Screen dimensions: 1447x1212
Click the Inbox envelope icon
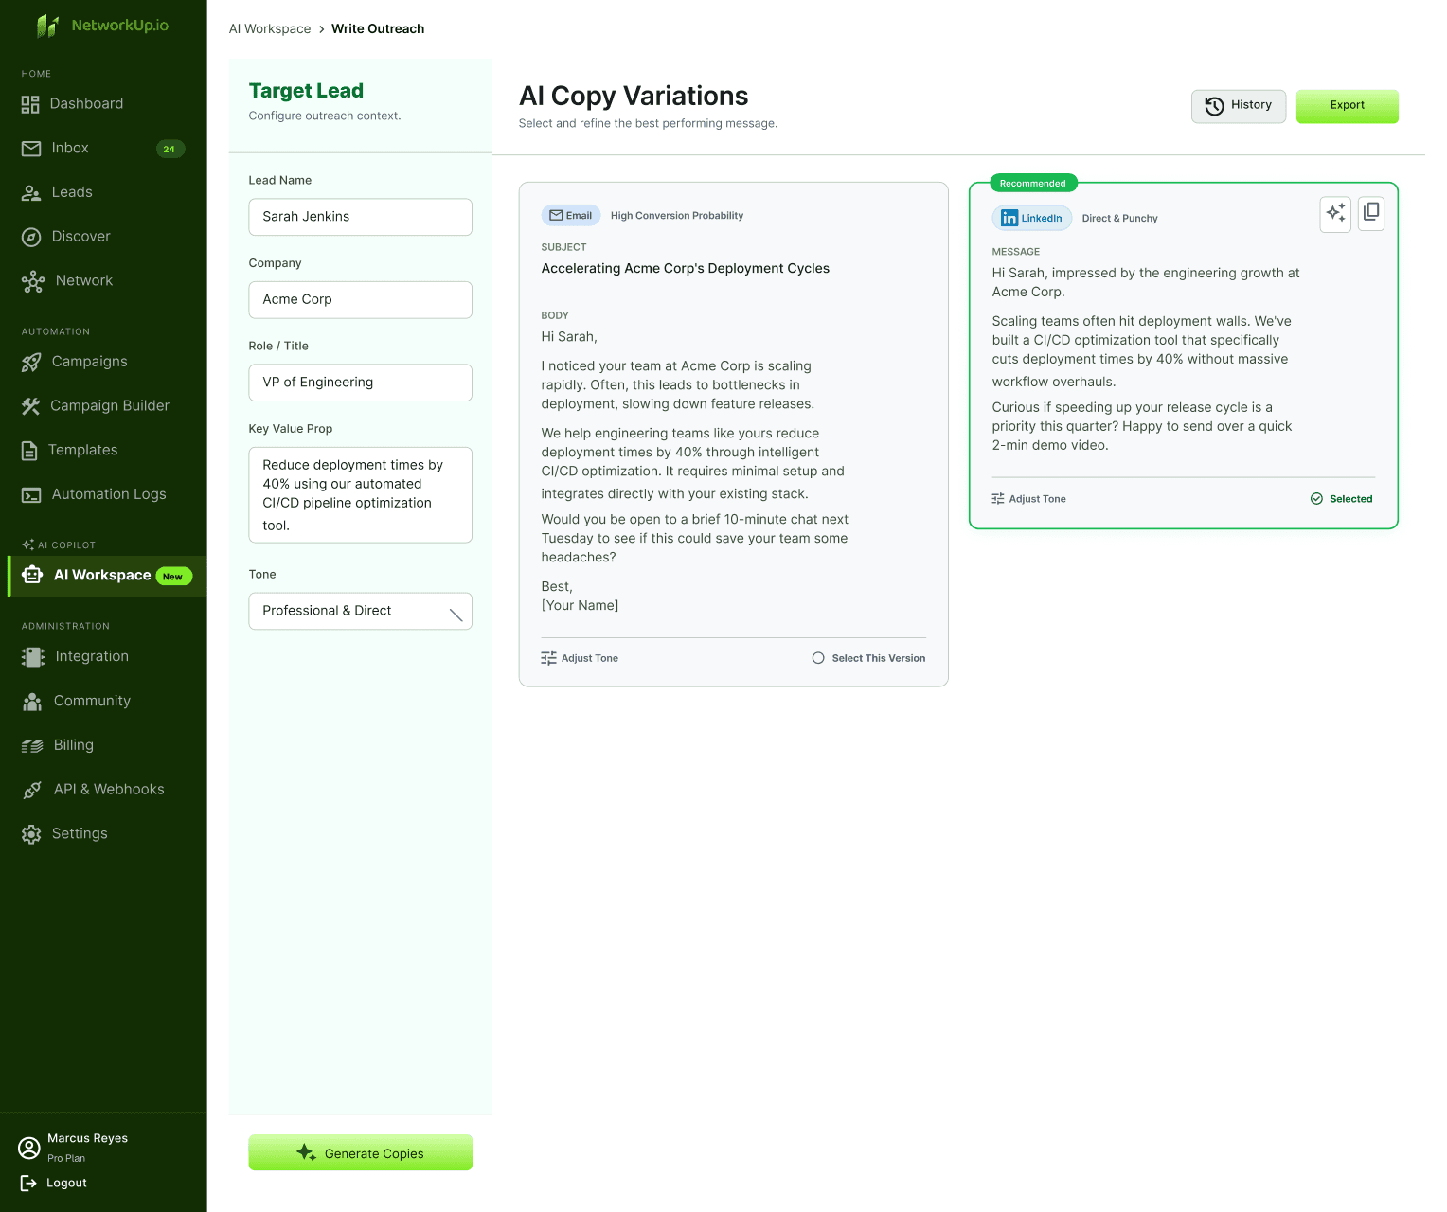[x=31, y=149]
